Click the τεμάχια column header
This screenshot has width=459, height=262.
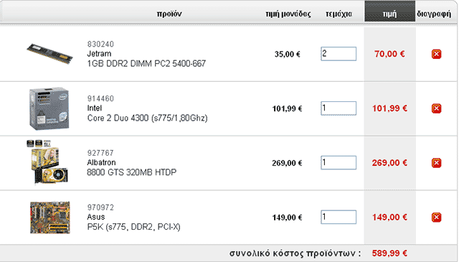coord(339,14)
